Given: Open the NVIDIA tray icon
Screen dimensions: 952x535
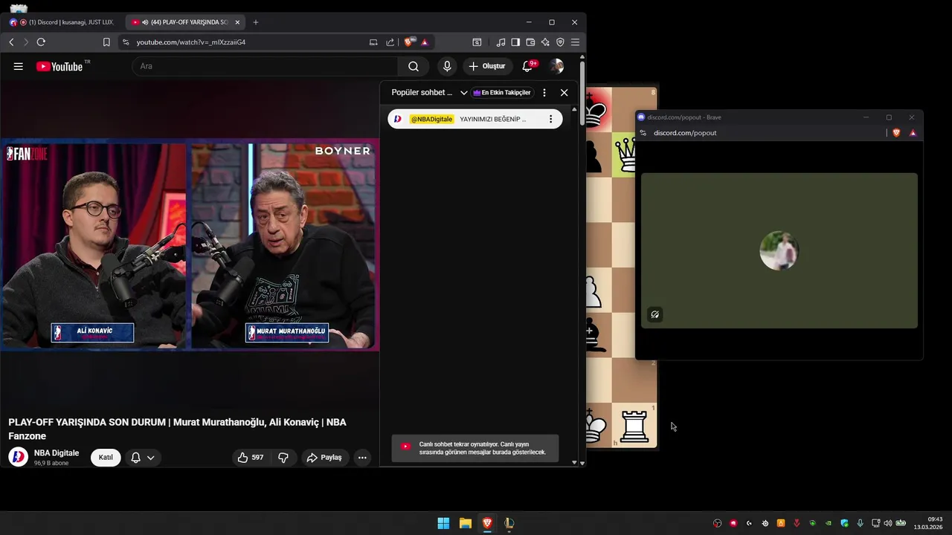Looking at the screenshot, I should pyautogui.click(x=828, y=523).
